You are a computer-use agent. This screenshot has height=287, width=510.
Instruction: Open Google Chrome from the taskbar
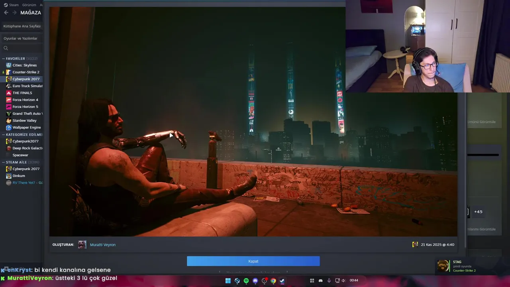273,281
